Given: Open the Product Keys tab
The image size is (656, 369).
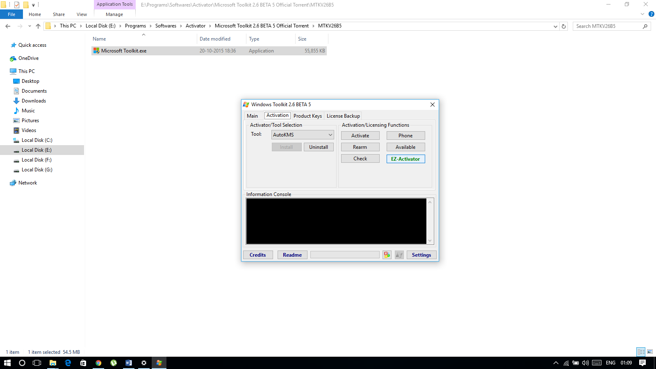Looking at the screenshot, I should tap(307, 116).
